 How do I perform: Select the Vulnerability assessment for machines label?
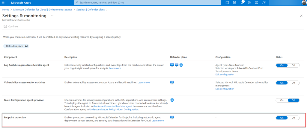click(25, 83)
